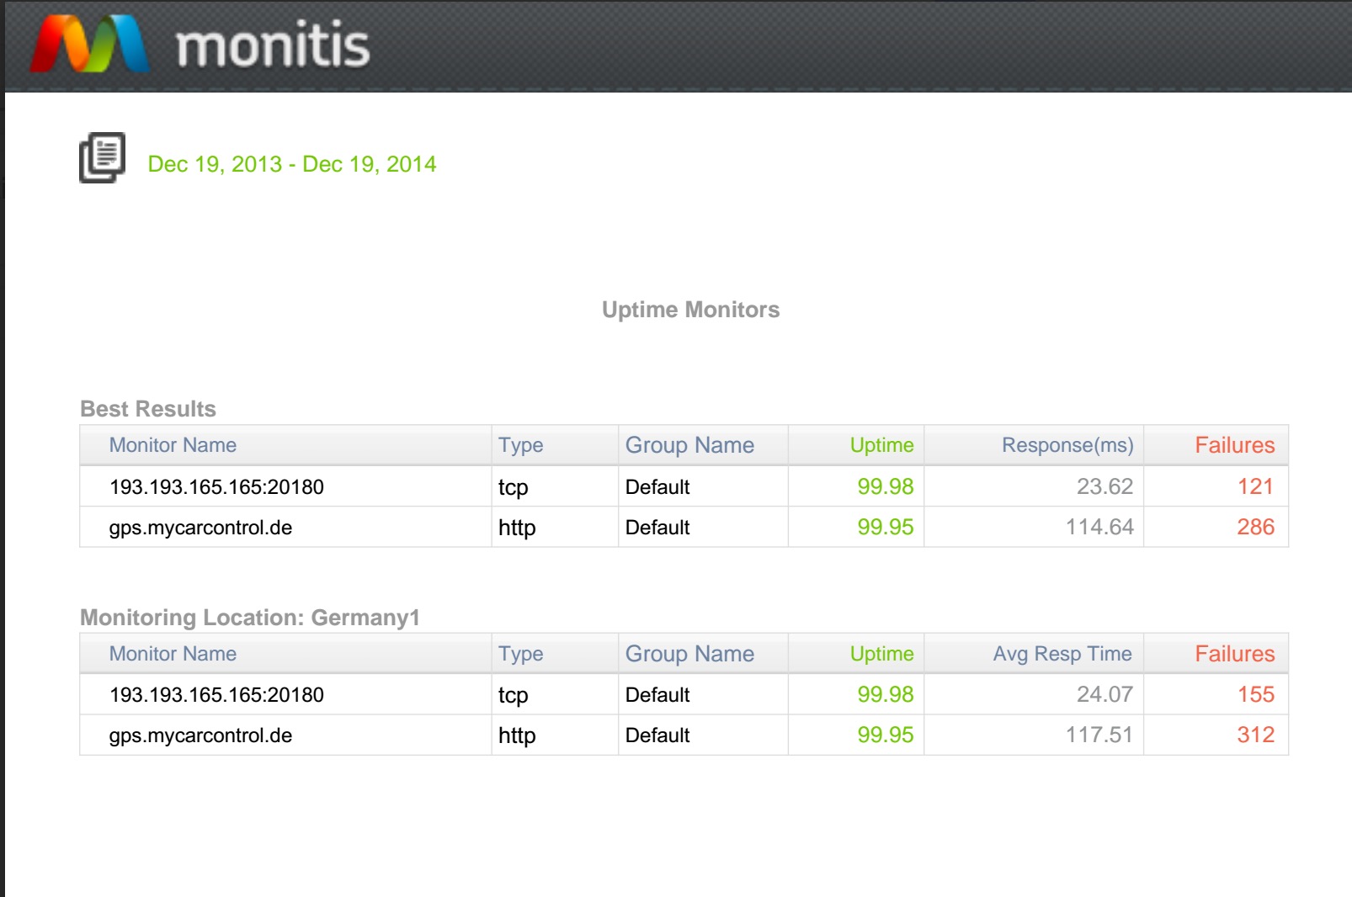Click the 24.07 average response time value

point(1104,694)
